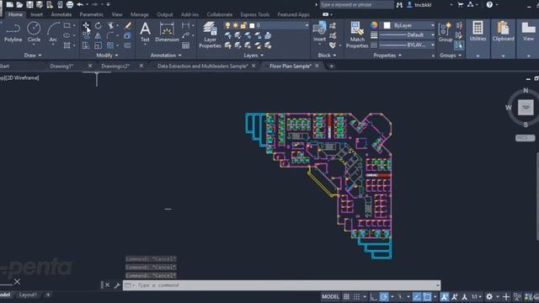Toggle snap mode in status bar

click(x=357, y=297)
